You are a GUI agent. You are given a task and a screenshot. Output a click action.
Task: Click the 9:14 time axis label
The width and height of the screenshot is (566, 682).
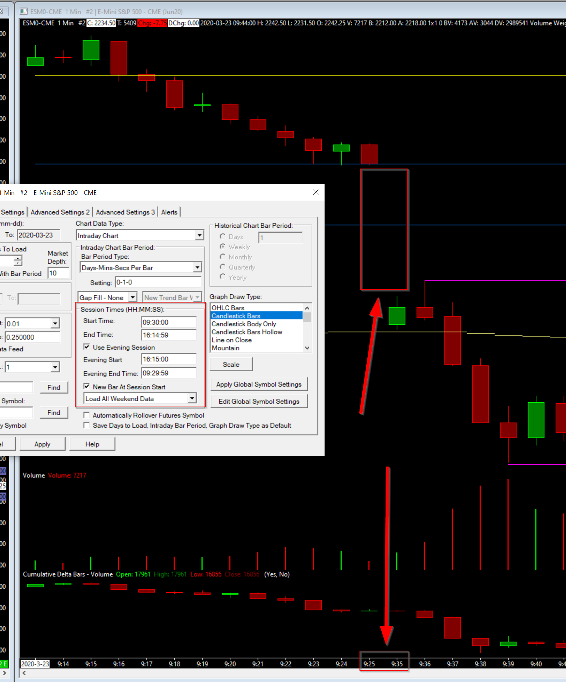pos(63,664)
